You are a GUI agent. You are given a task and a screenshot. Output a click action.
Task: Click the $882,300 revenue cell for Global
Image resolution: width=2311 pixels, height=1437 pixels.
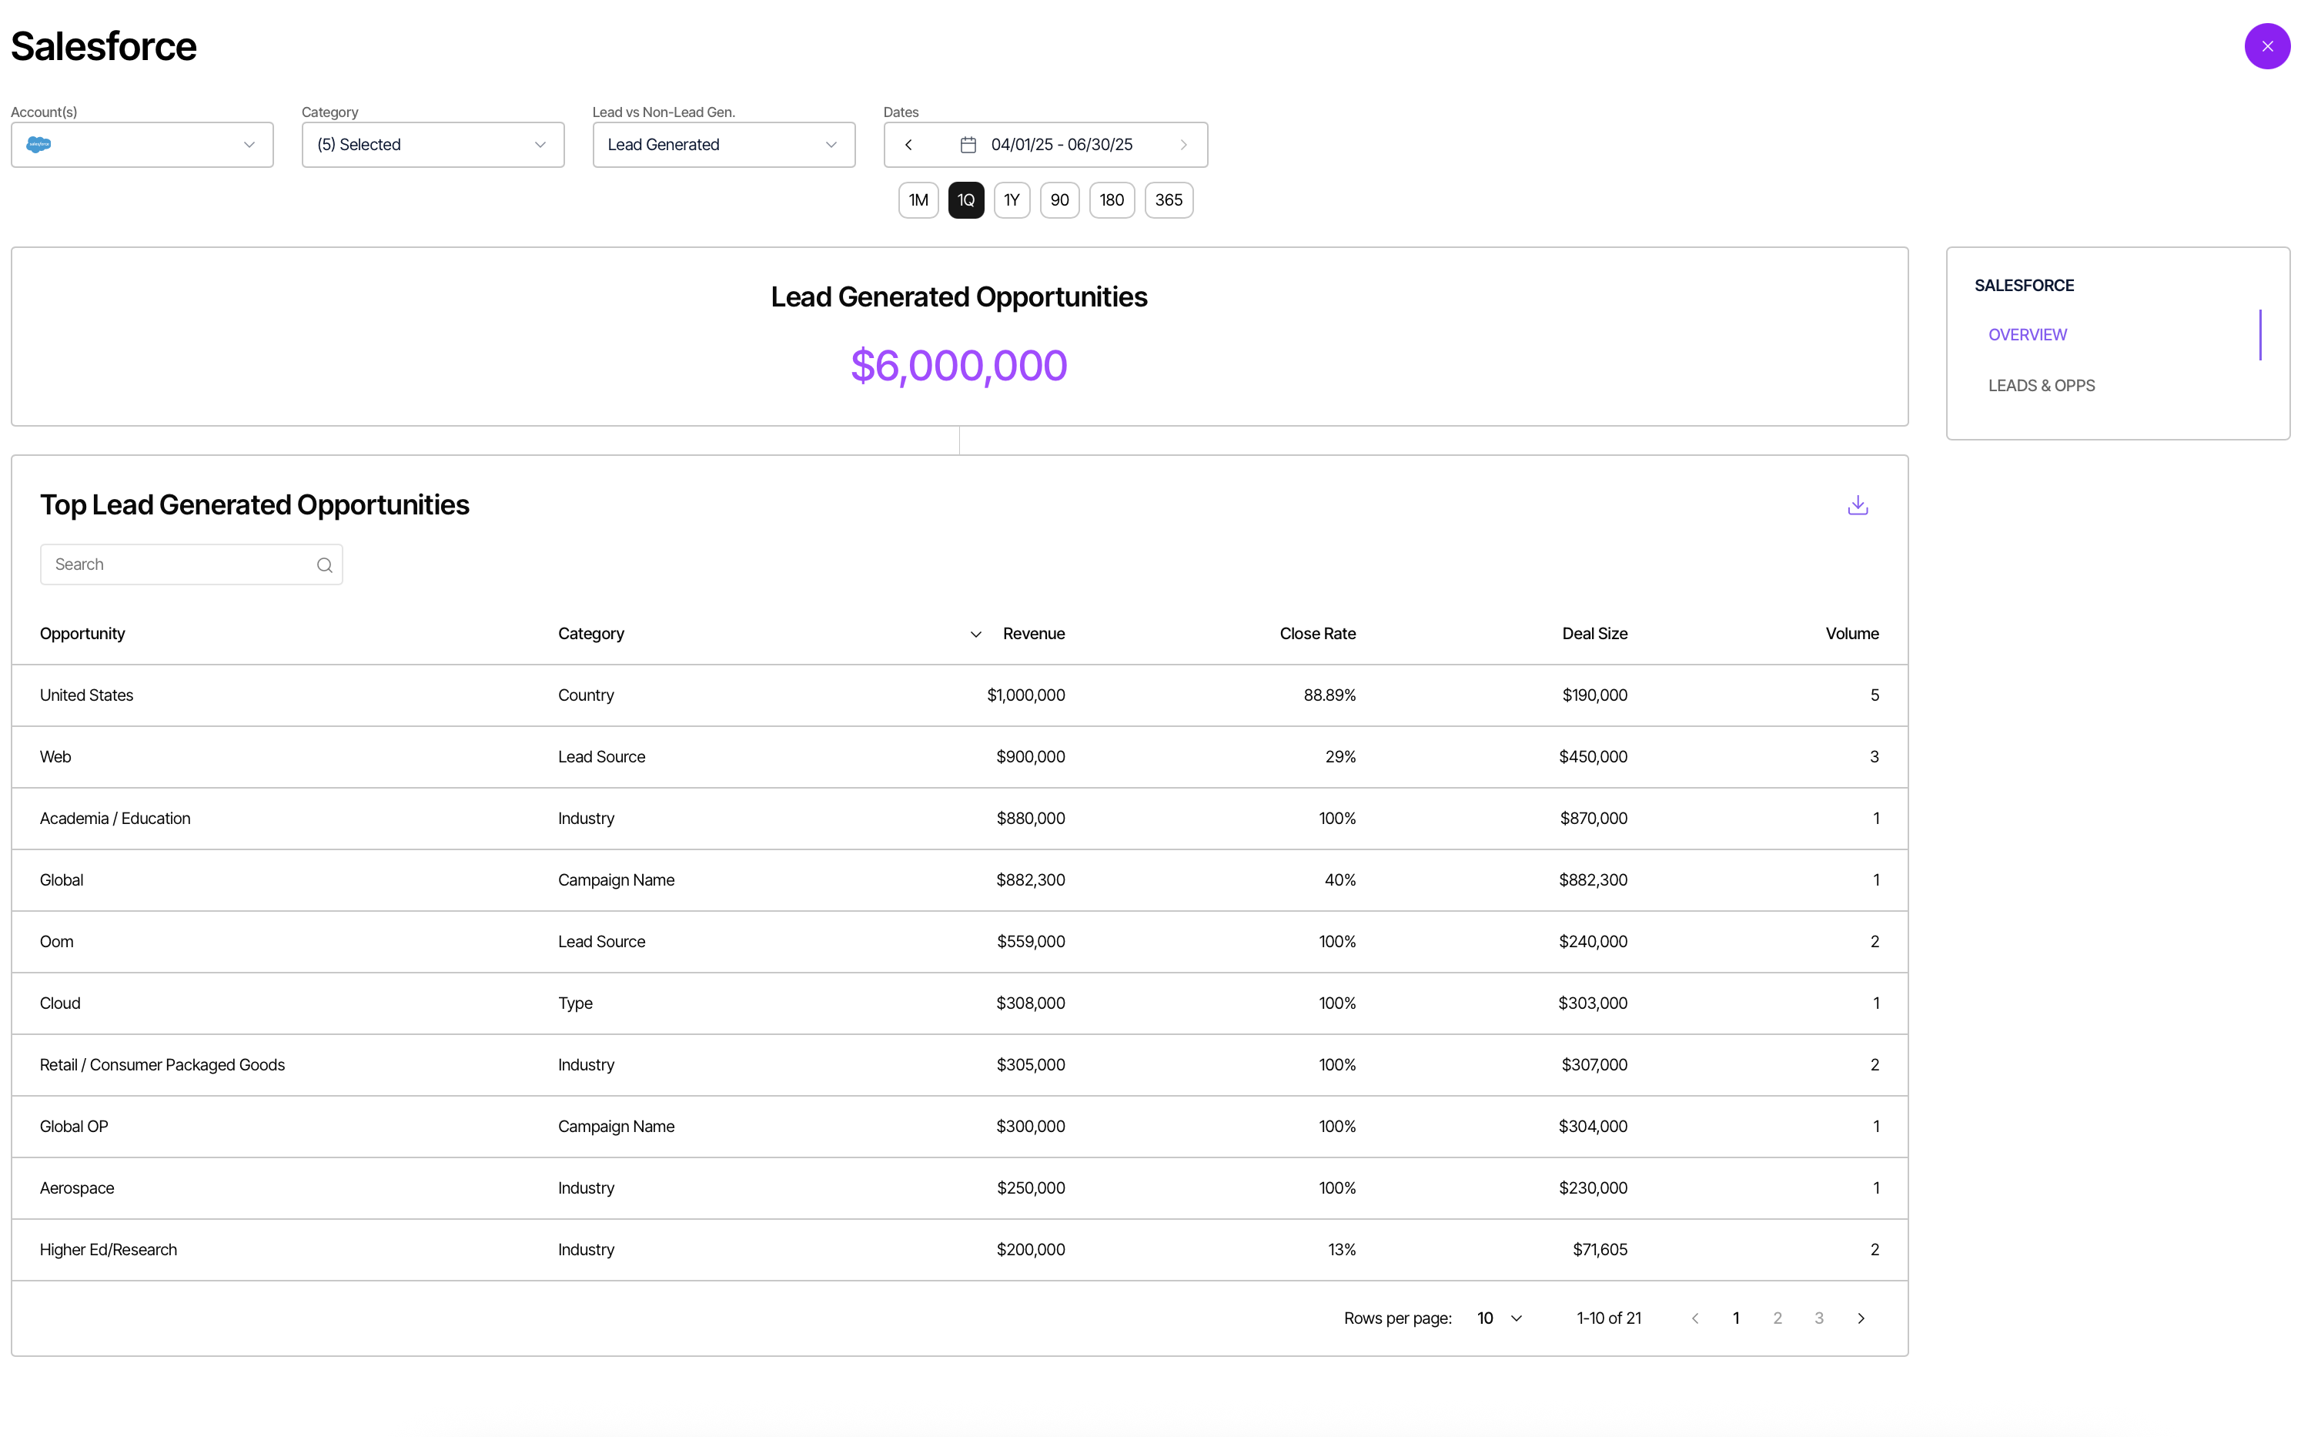1030,880
